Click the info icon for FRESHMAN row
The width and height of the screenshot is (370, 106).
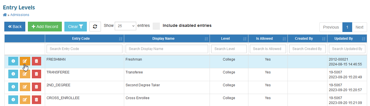(13, 61)
